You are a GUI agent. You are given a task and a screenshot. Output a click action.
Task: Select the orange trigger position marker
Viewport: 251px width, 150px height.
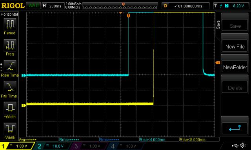(128, 16)
